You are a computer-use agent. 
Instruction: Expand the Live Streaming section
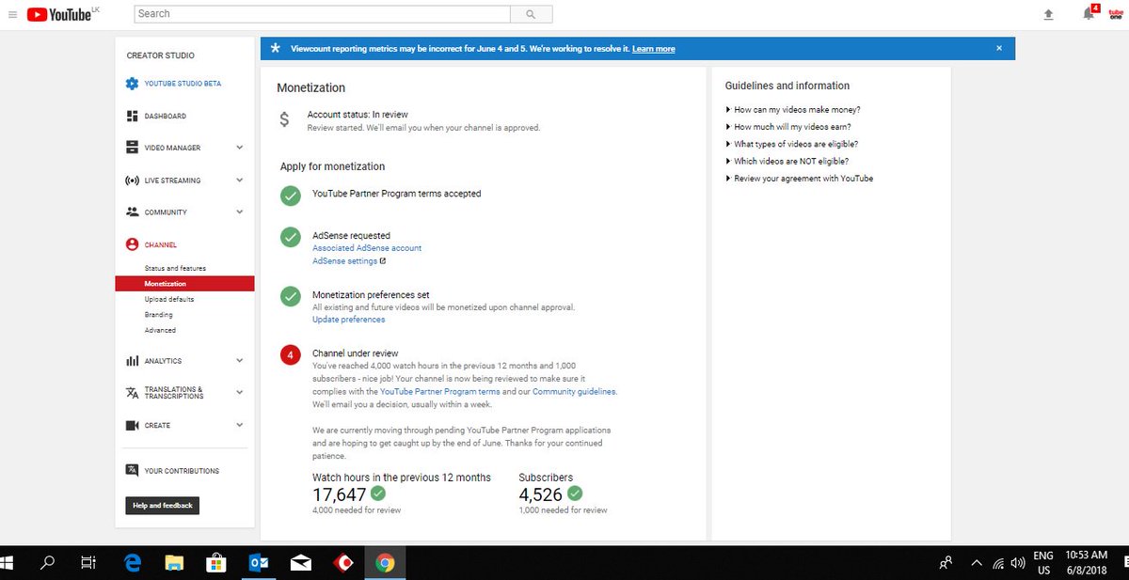(239, 180)
